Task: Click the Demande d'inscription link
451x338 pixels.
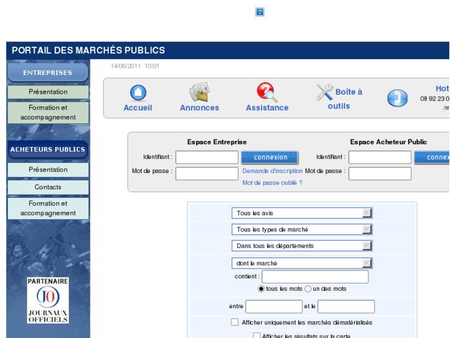Action: (x=272, y=171)
